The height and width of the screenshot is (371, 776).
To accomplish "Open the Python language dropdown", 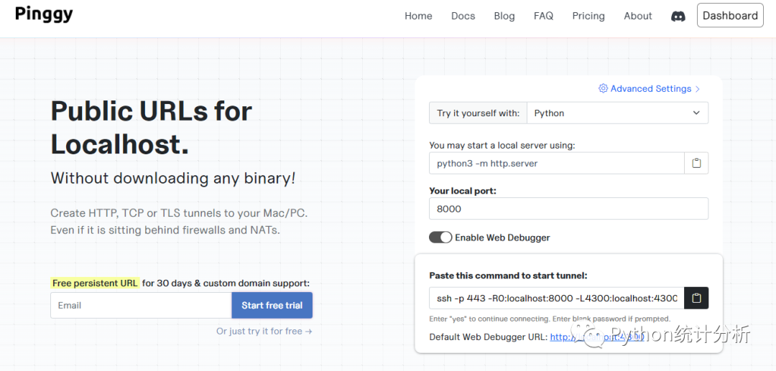I will [618, 113].
